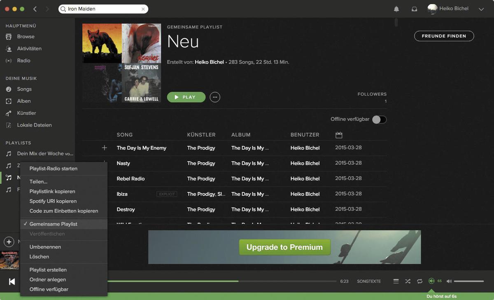Select Code zum Einbetten kopieren
The height and width of the screenshot is (300, 494).
[x=64, y=211]
